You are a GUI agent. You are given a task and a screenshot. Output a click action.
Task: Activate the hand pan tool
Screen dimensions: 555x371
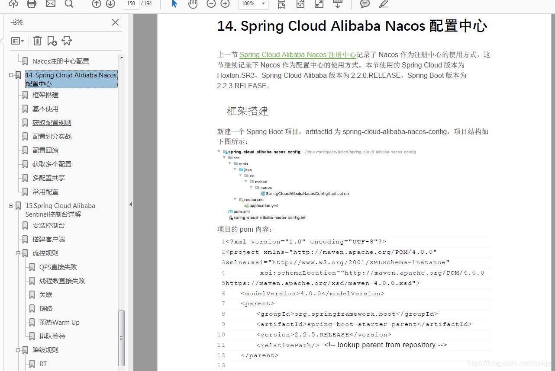pos(192,3)
